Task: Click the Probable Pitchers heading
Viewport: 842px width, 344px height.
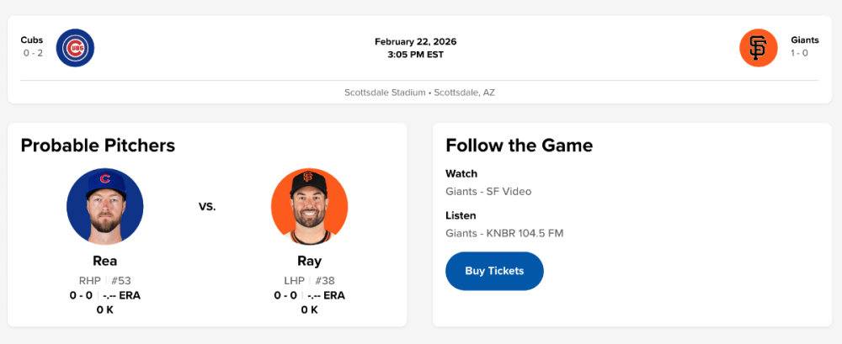Action: click(98, 146)
